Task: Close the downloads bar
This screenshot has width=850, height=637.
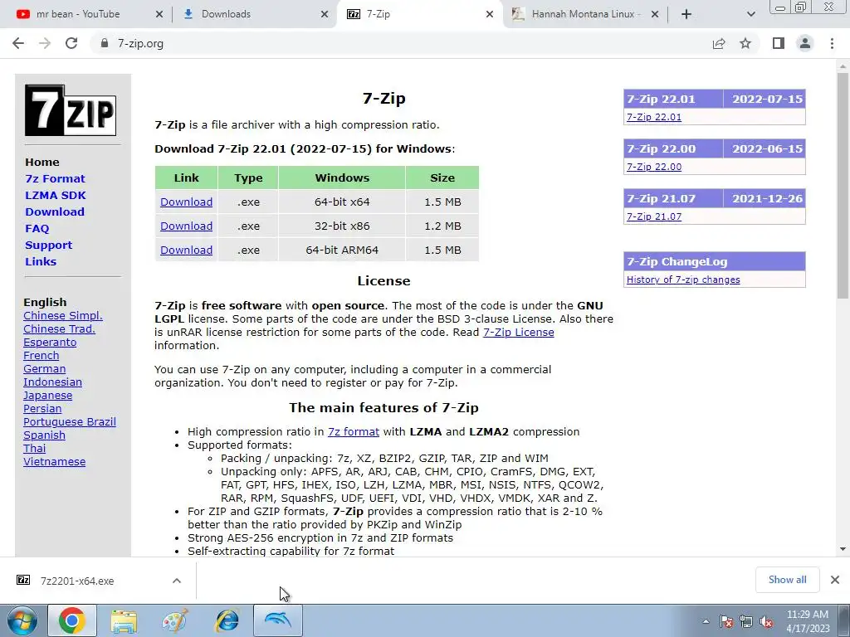Action: (x=835, y=580)
